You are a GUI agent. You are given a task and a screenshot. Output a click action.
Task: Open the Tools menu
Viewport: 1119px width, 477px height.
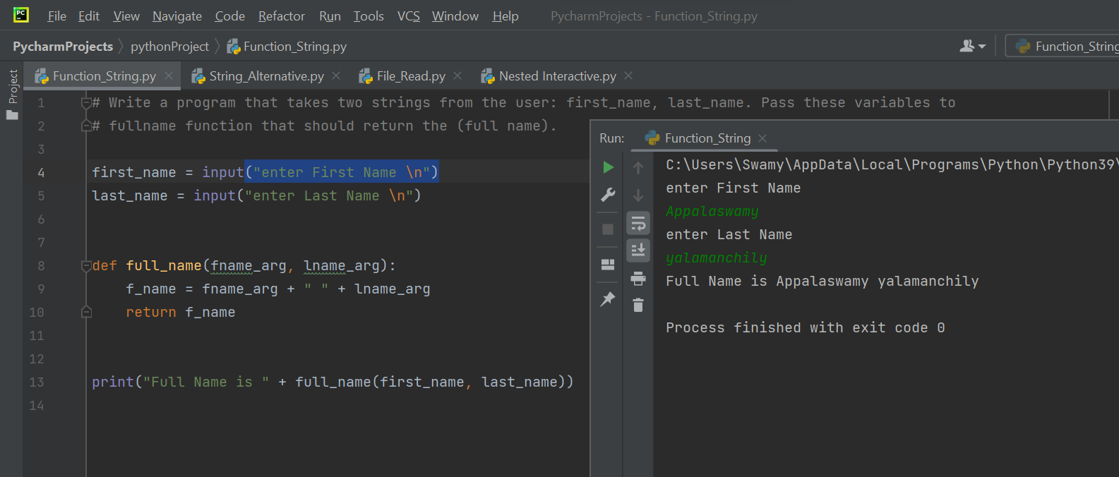tap(369, 16)
